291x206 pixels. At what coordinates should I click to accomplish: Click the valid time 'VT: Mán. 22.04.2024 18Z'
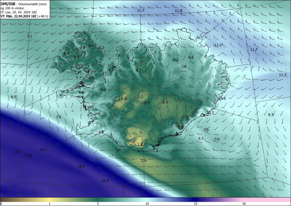[19, 16]
